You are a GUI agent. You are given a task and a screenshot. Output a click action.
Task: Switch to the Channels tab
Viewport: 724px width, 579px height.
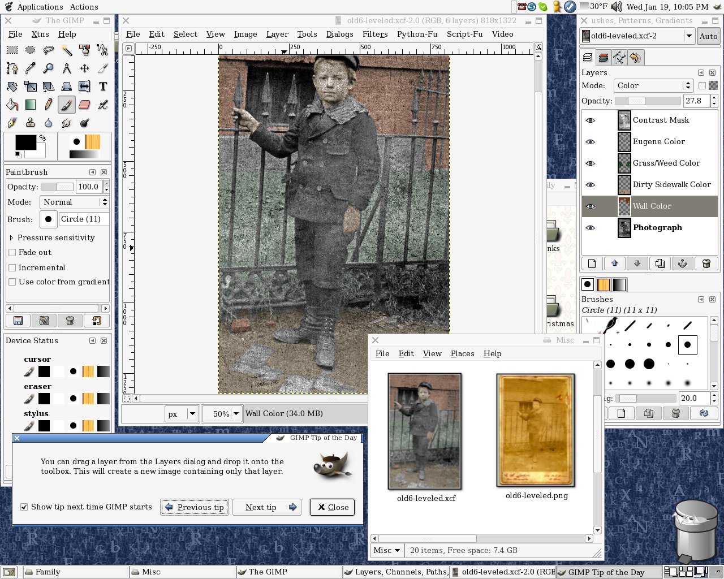604,58
